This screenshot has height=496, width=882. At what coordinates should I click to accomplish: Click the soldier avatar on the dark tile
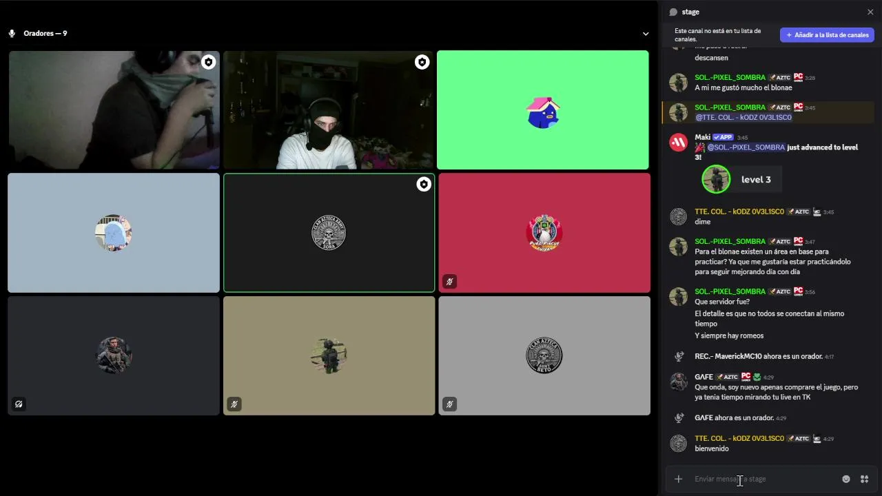pos(114,355)
